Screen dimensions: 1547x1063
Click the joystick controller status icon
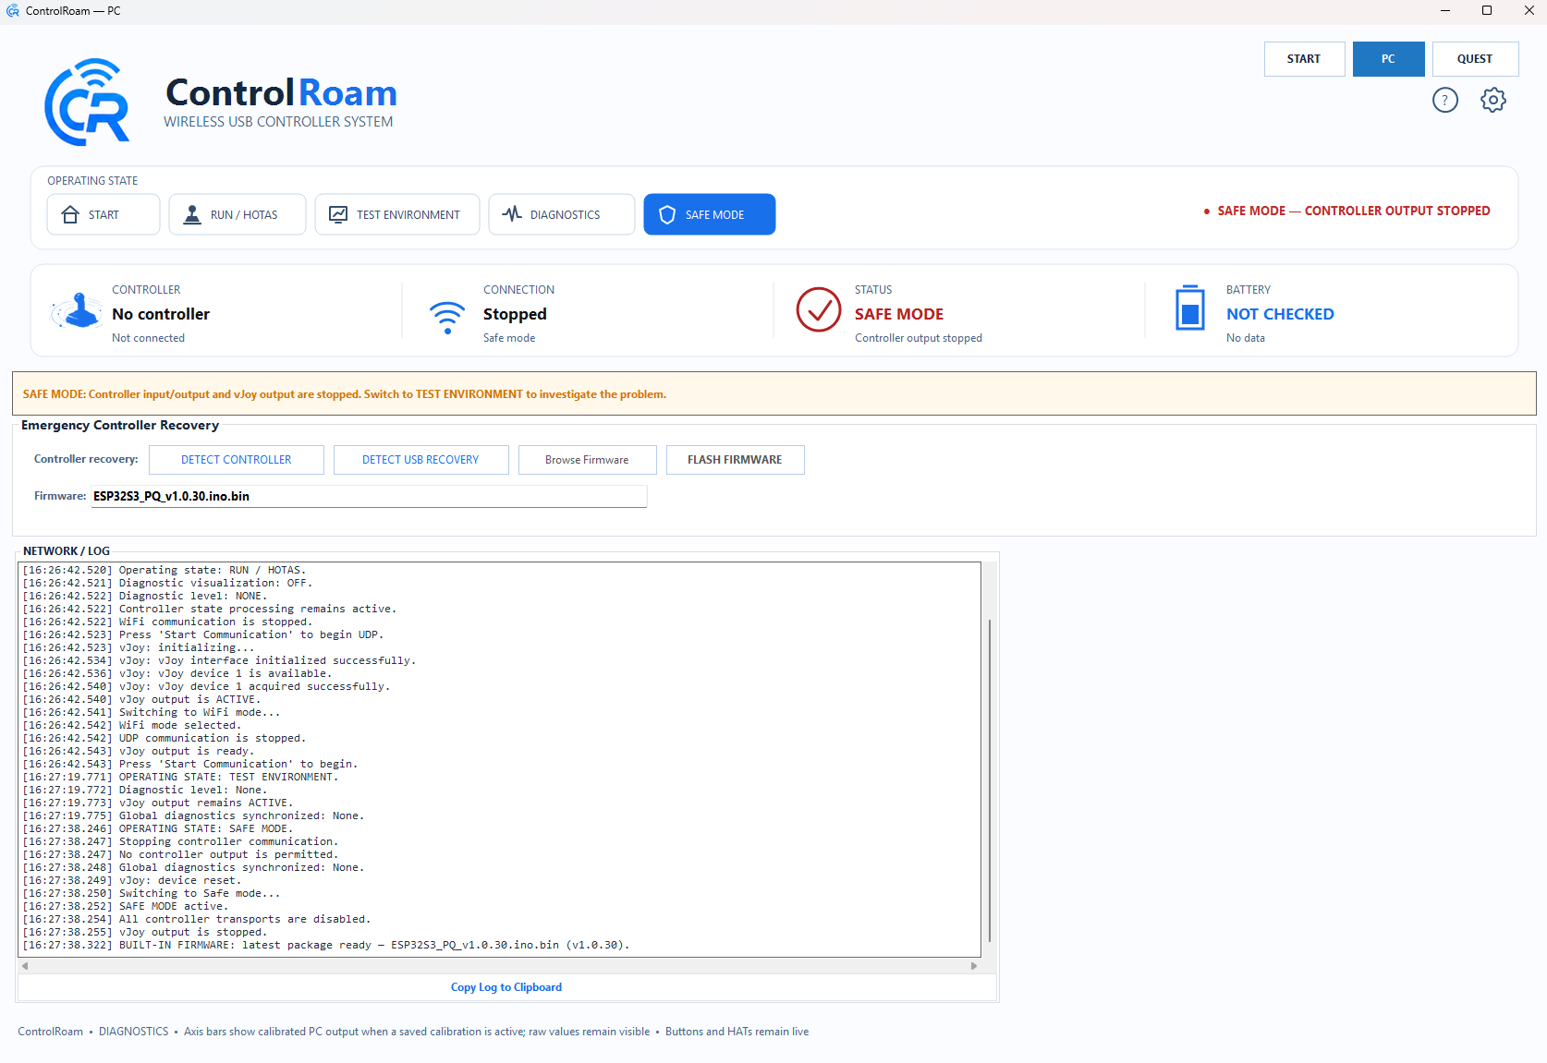(78, 311)
